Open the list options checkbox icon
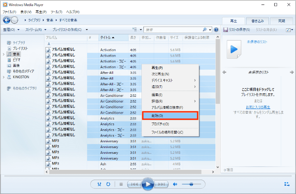 (288, 30)
